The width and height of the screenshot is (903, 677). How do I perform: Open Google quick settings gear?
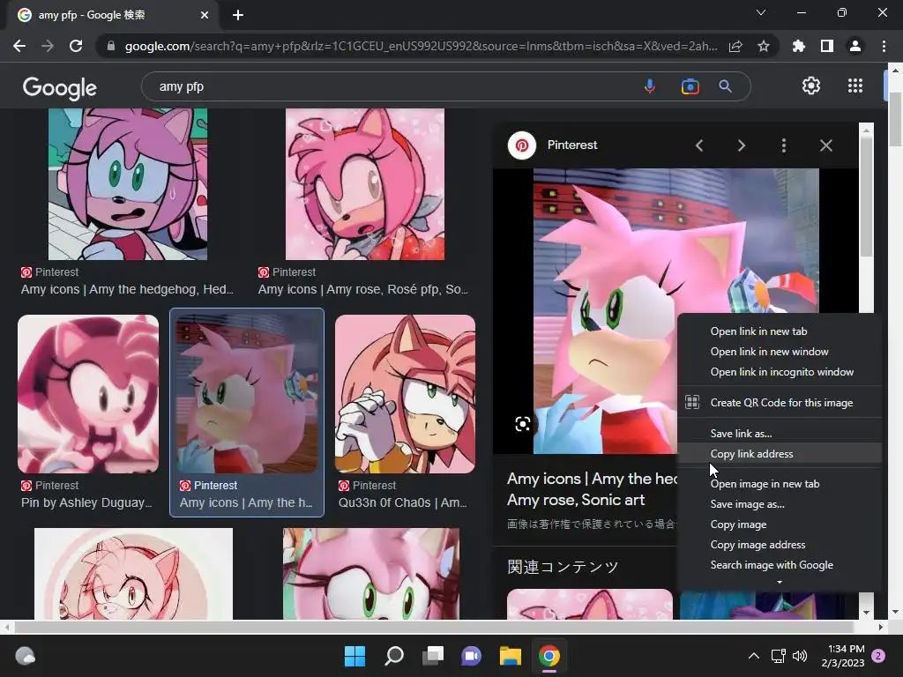coord(811,86)
